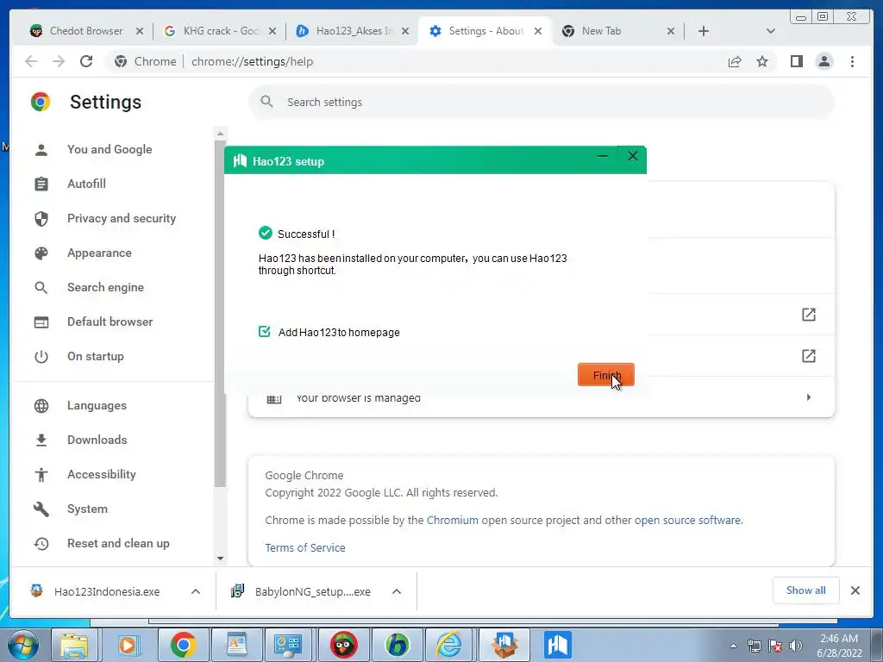
Task: Go forward with the forward arrow
Action: pos(59,61)
